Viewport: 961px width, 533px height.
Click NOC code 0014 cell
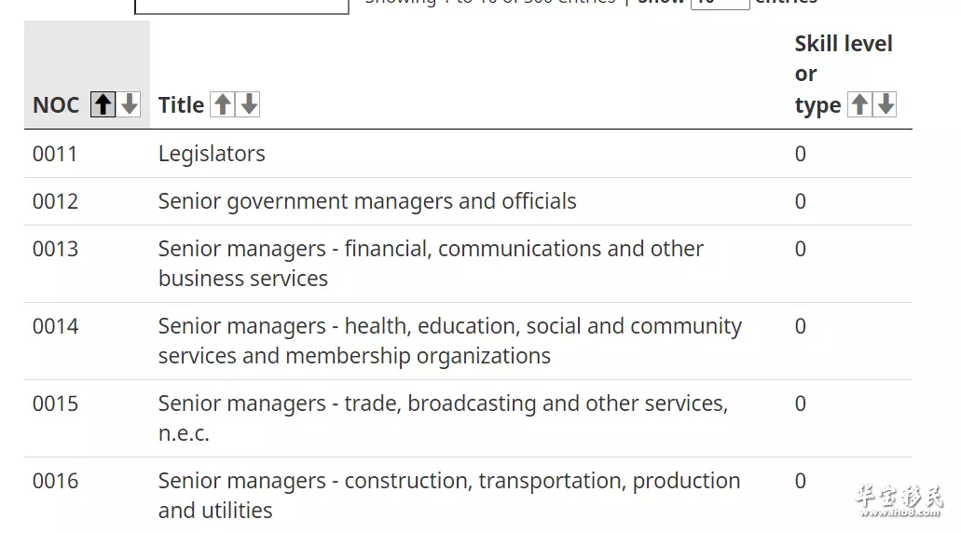pyautogui.click(x=55, y=326)
